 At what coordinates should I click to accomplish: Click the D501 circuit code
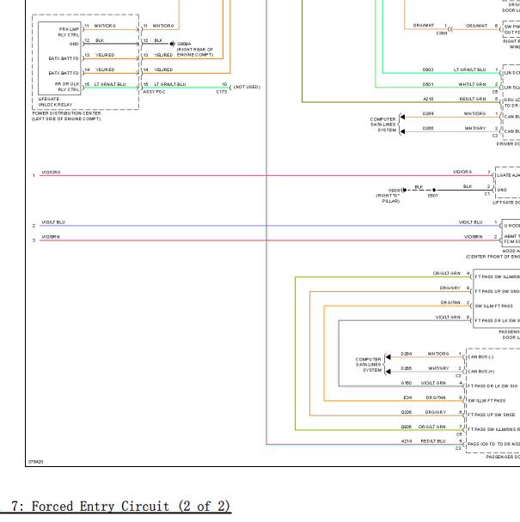pos(428,84)
